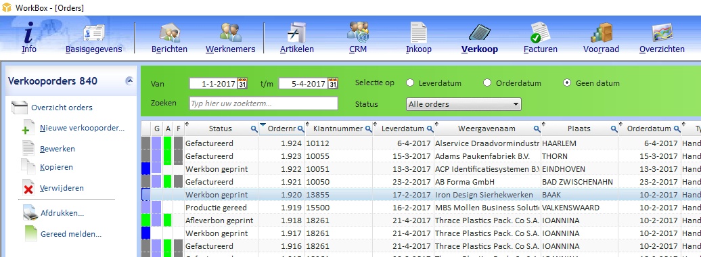Click in the Zoeken search field
The image size is (701, 257).
264,103
